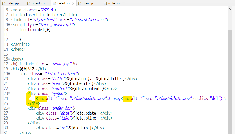The width and height of the screenshot is (235, 134).
Task: Close the detail.jsp tab
Action: [73, 3]
